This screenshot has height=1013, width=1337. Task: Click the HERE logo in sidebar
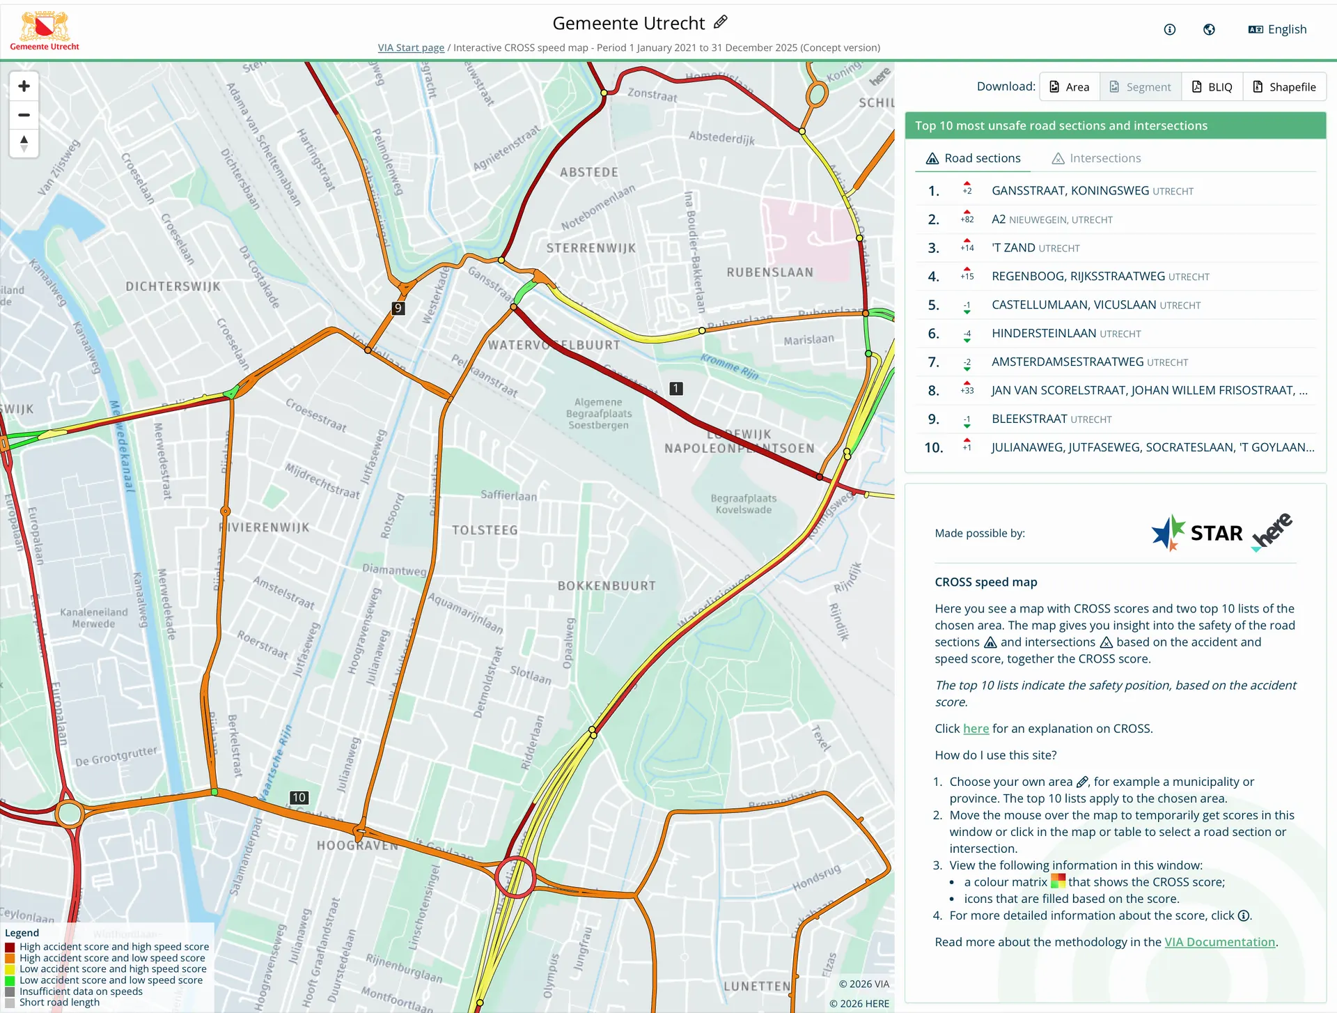pyautogui.click(x=1272, y=532)
